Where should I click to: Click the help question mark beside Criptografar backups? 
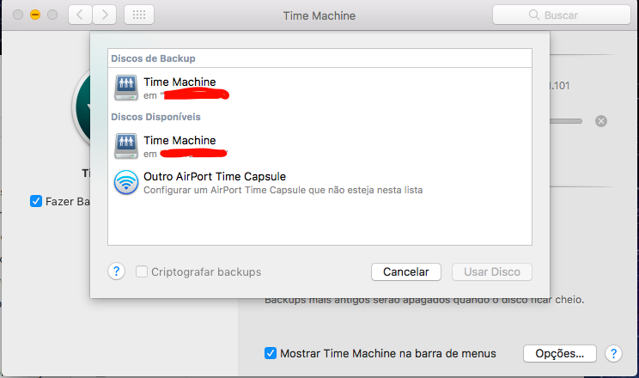pos(118,271)
